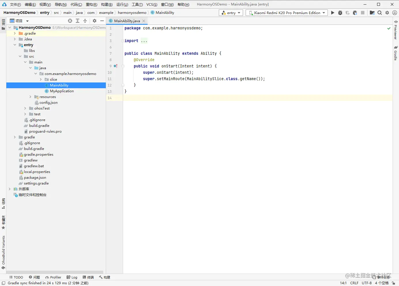
Task: Open OhosBuild Variants side panel
Action: pos(3,253)
